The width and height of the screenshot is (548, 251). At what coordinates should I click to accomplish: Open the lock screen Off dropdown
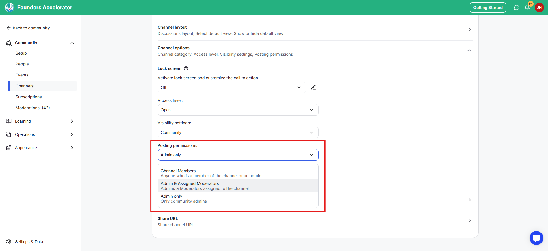coord(231,87)
